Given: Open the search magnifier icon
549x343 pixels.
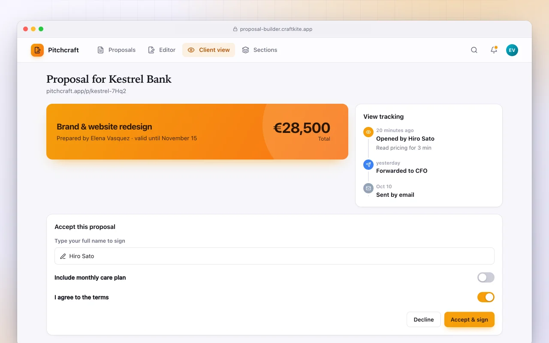Looking at the screenshot, I should point(474,50).
